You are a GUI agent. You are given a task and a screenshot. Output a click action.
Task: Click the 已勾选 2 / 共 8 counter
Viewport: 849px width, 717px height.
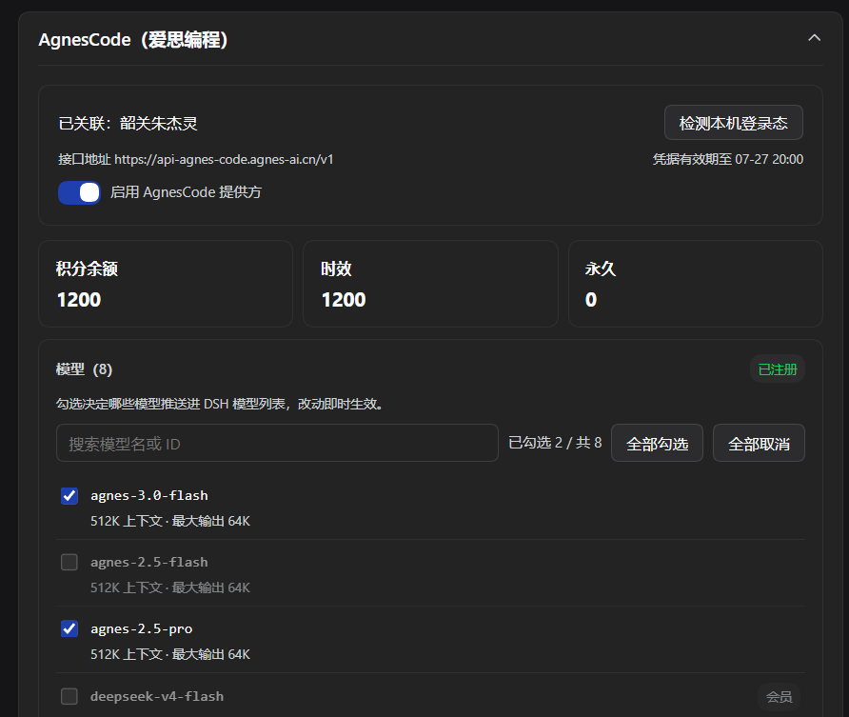pyautogui.click(x=555, y=443)
